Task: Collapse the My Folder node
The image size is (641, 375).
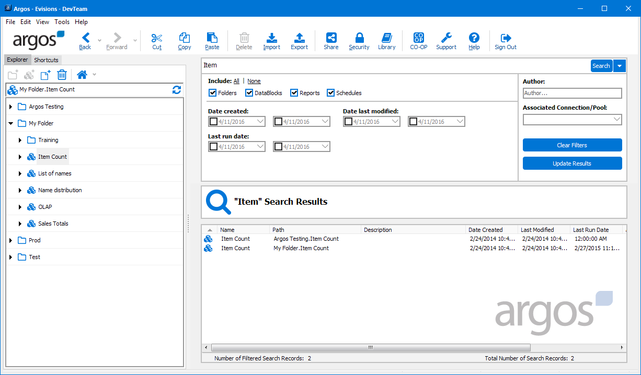Action: [11, 123]
